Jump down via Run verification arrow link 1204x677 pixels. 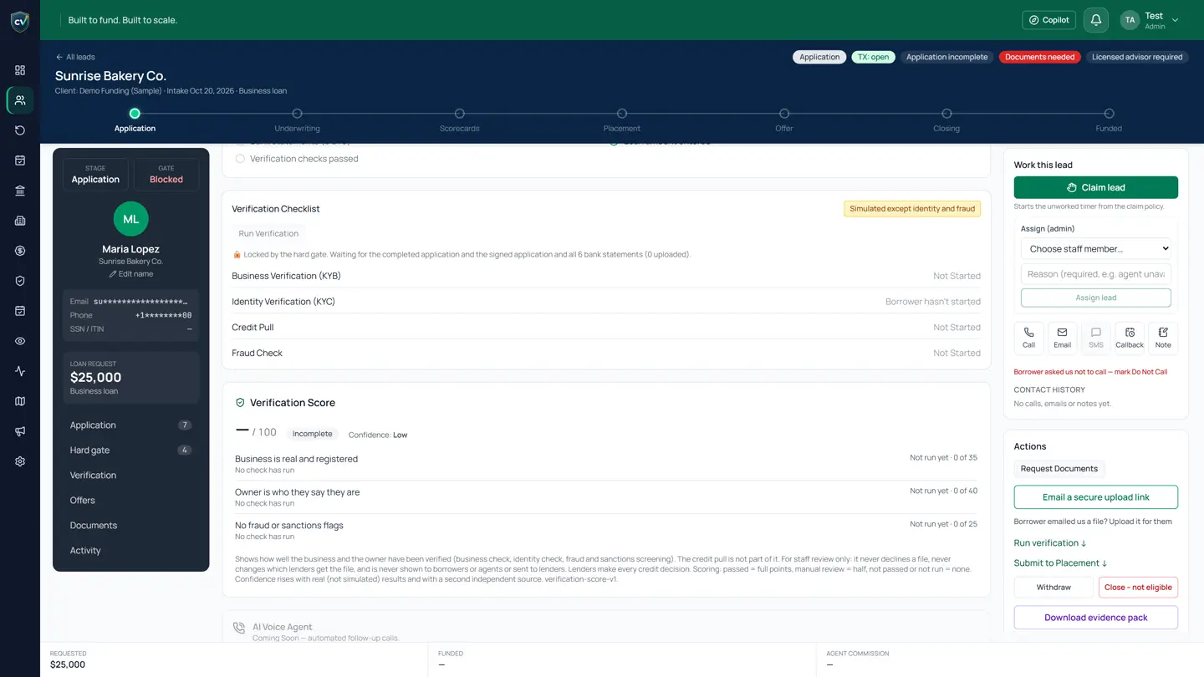coord(1050,543)
